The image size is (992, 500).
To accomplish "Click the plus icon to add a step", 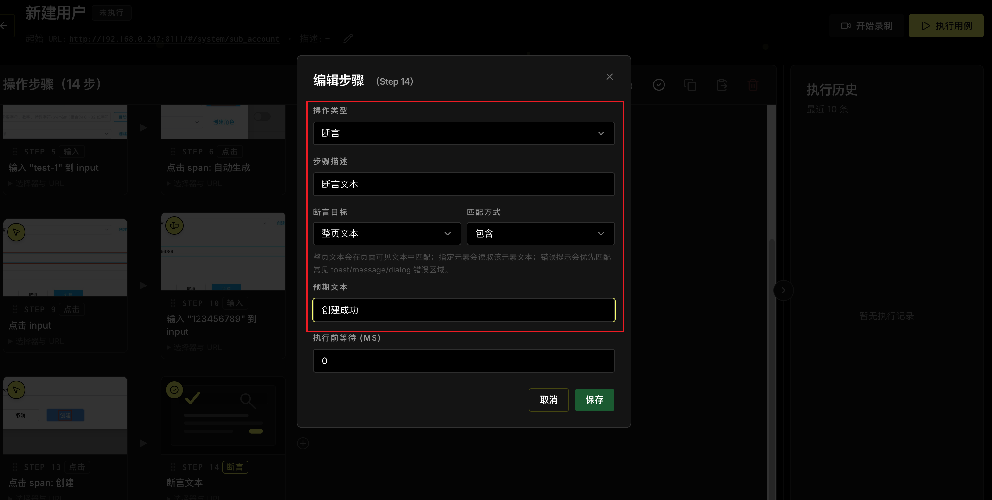I will point(303,443).
